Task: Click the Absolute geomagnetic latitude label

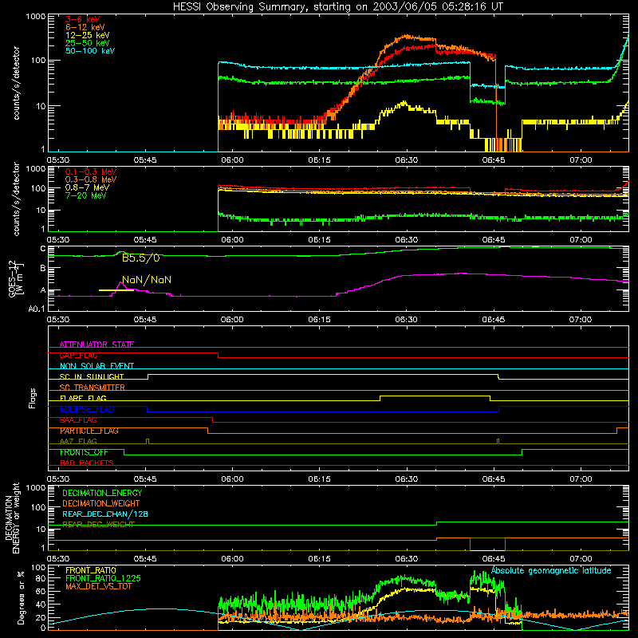Action: point(551,570)
